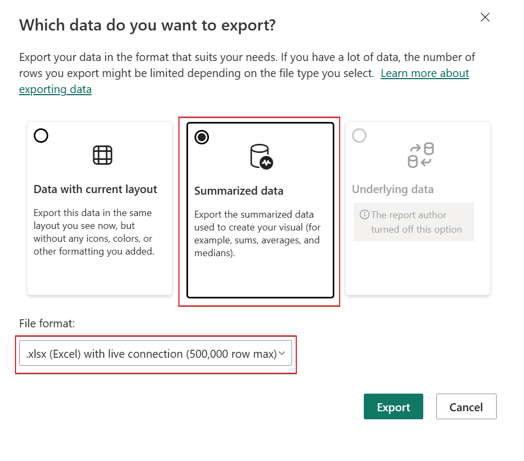Viewport: 524px width, 461px height.
Task: Close the export dialog with X
Action: click(485, 17)
